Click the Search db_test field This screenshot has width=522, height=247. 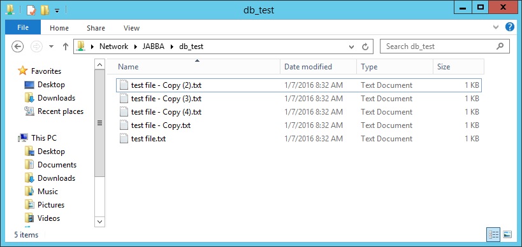pyautogui.click(x=445, y=46)
